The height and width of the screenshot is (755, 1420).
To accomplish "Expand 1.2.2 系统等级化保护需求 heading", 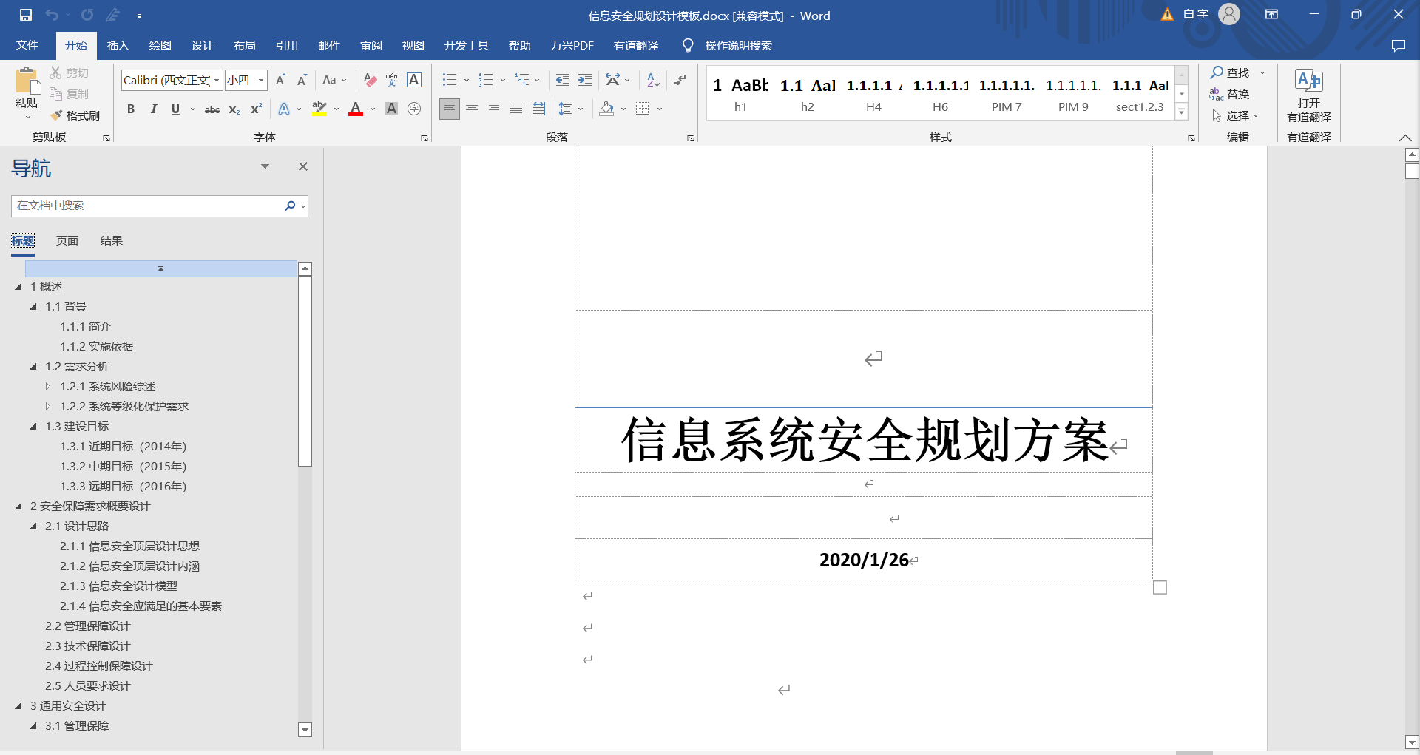I will coord(48,407).
